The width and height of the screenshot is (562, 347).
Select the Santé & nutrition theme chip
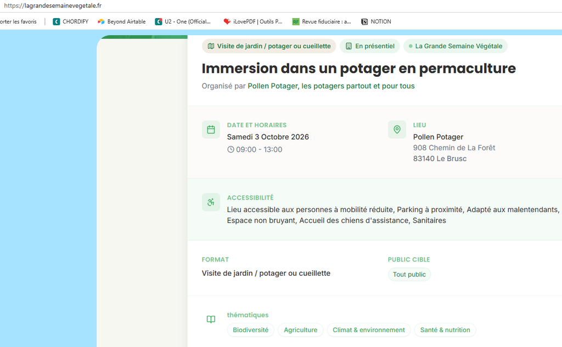(445, 330)
